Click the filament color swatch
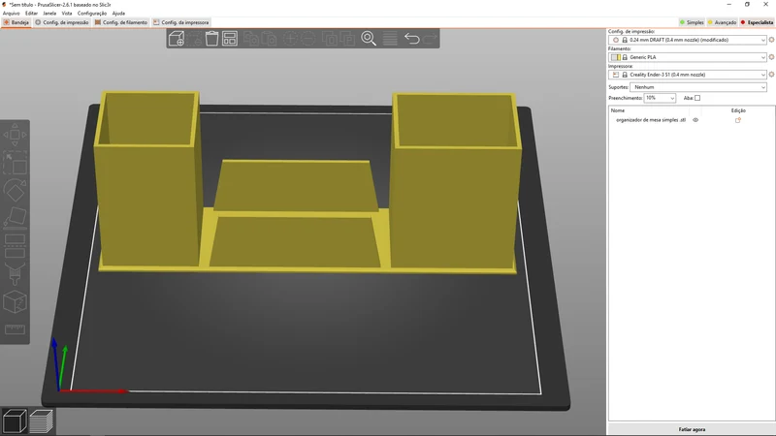The image size is (776, 436). point(615,57)
